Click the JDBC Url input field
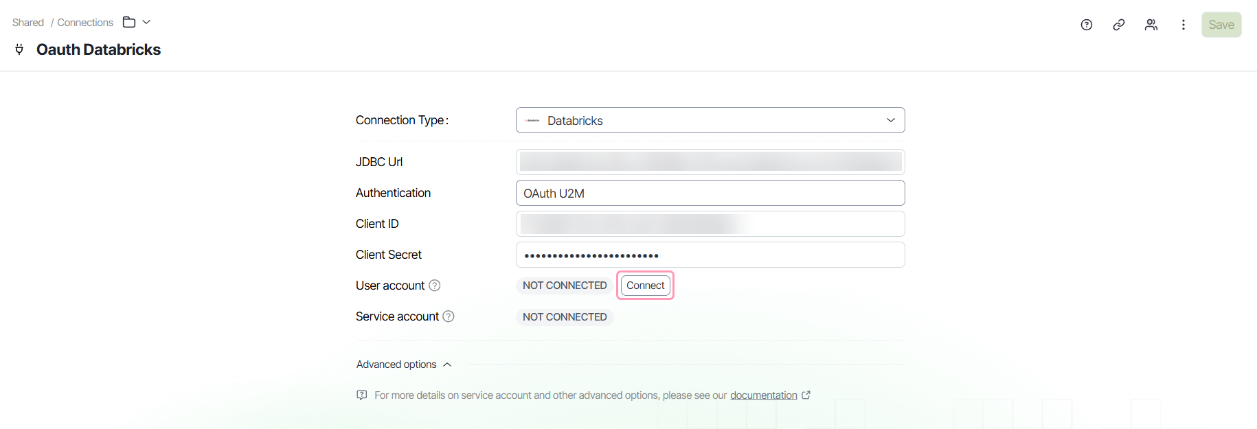The image size is (1257, 429). (x=710, y=162)
